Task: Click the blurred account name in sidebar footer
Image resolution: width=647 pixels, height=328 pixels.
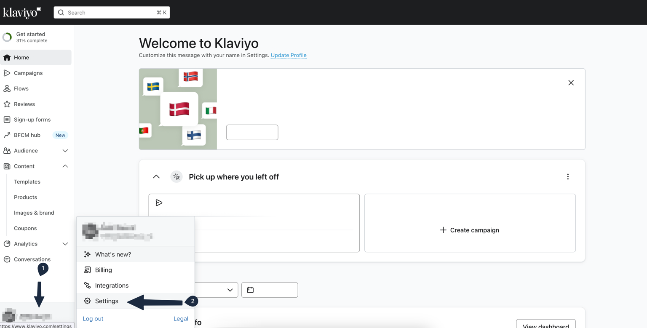Action: point(36,316)
